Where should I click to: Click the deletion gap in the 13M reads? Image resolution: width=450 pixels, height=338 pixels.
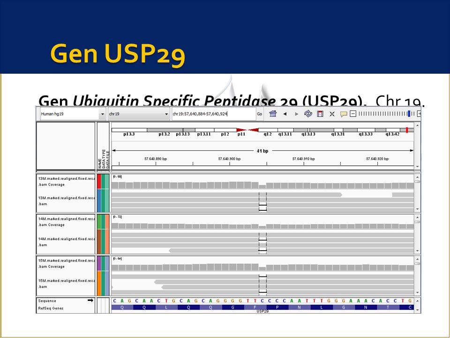[262, 202]
